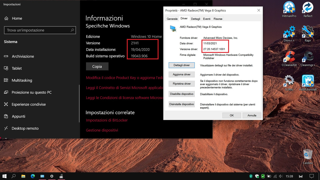Click the Settings gear in the taskbar
320x180 pixels.
52,176
